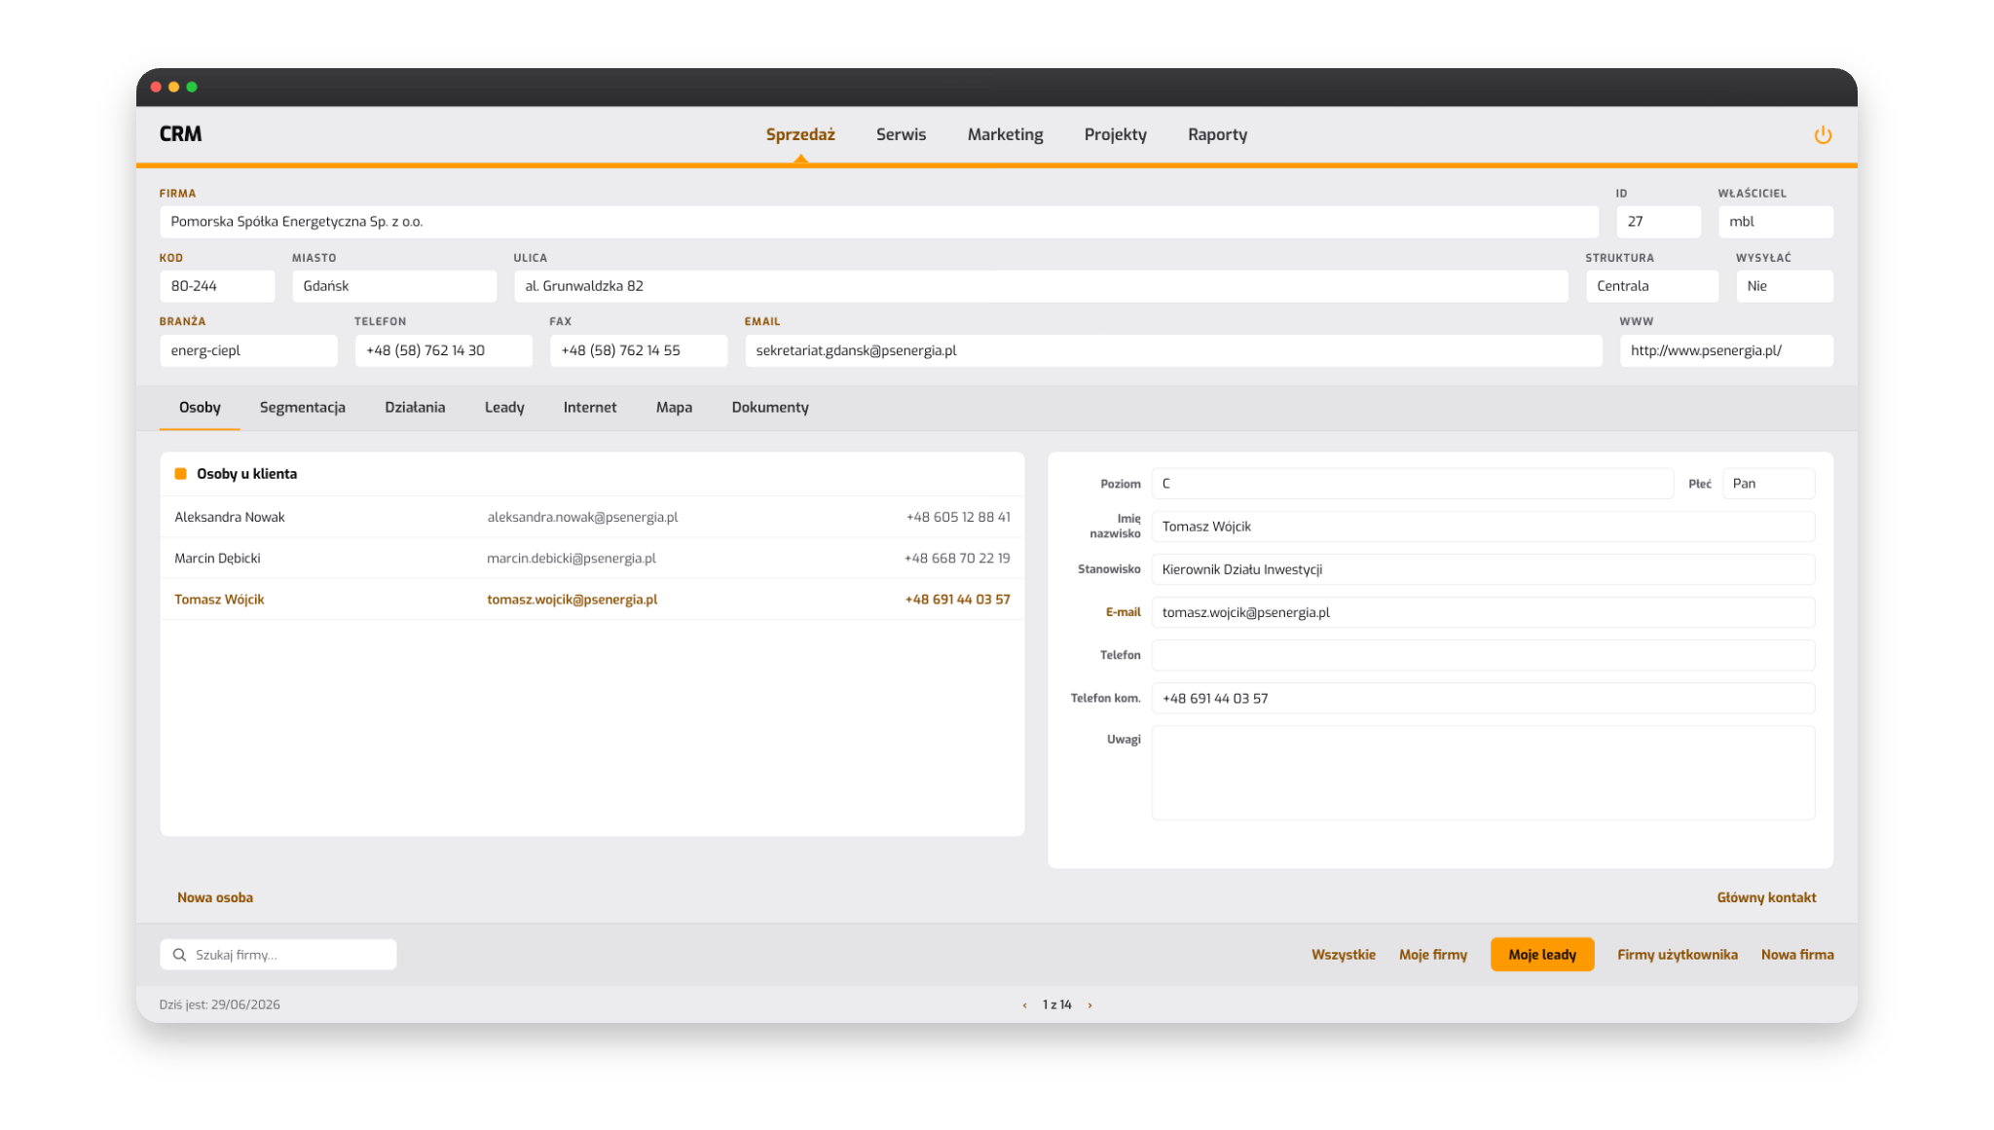Click the company Telefon field
The width and height of the screenshot is (1994, 1130).
(x=443, y=350)
